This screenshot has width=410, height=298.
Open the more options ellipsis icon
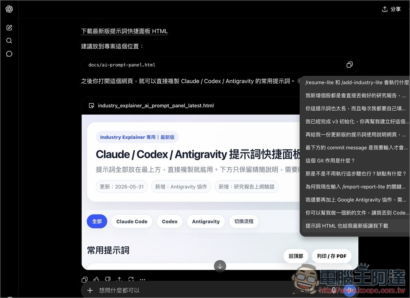[143, 280]
